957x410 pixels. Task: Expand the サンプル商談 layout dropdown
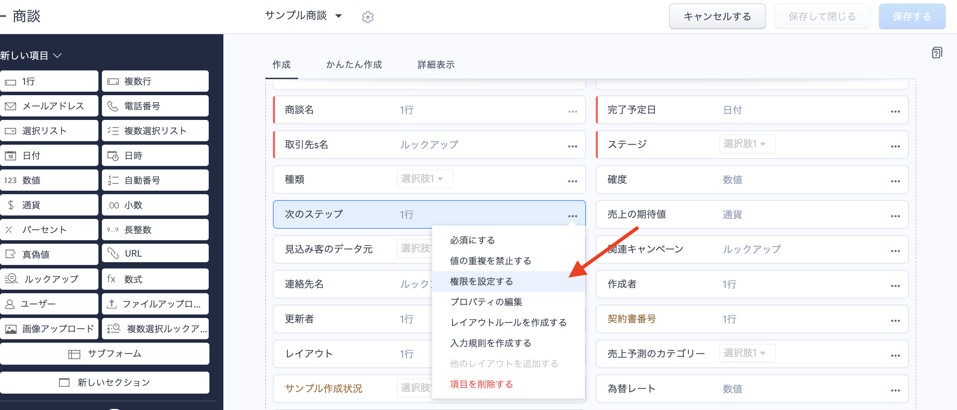coord(338,16)
